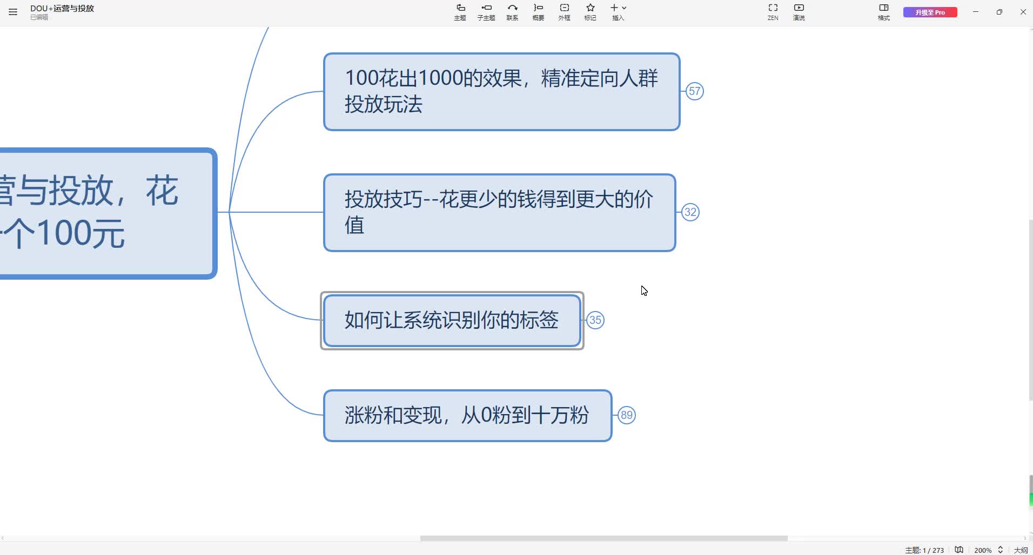Open the zoom stepper arrows
This screenshot has height=555, width=1033.
tap(1001, 550)
